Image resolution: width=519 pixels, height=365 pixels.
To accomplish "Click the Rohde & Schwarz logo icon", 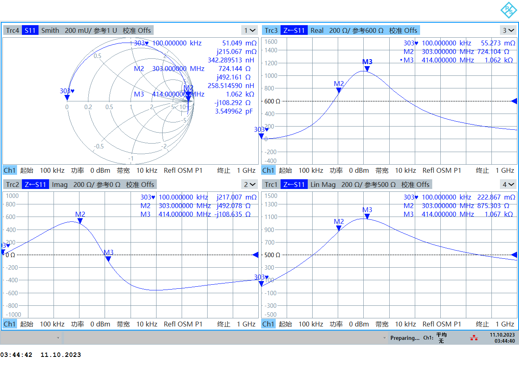I will coord(508,10).
